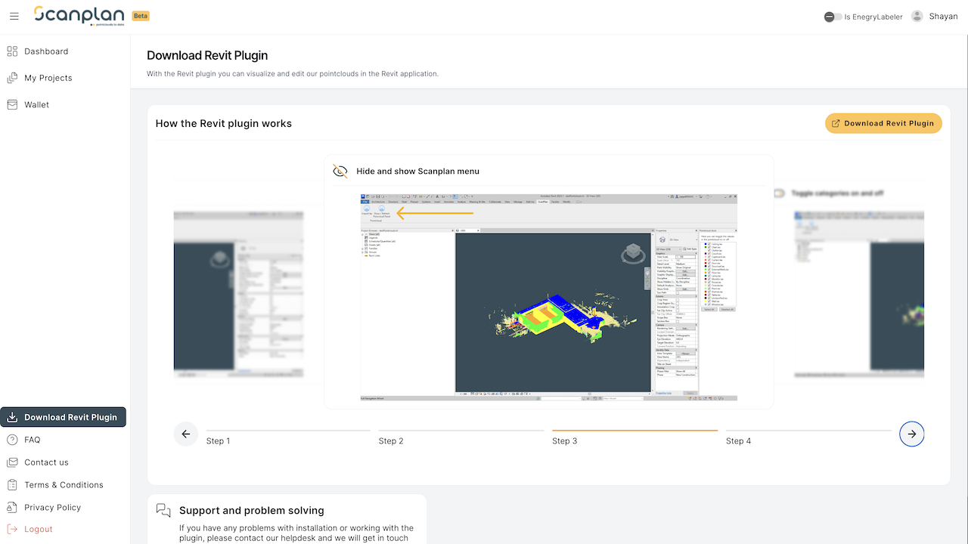This screenshot has width=968, height=544.
Task: Click the Beta badge
Action: click(141, 16)
